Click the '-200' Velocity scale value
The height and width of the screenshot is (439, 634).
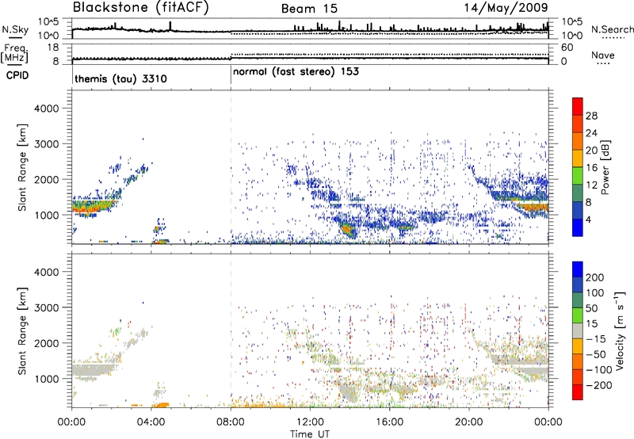(598, 385)
